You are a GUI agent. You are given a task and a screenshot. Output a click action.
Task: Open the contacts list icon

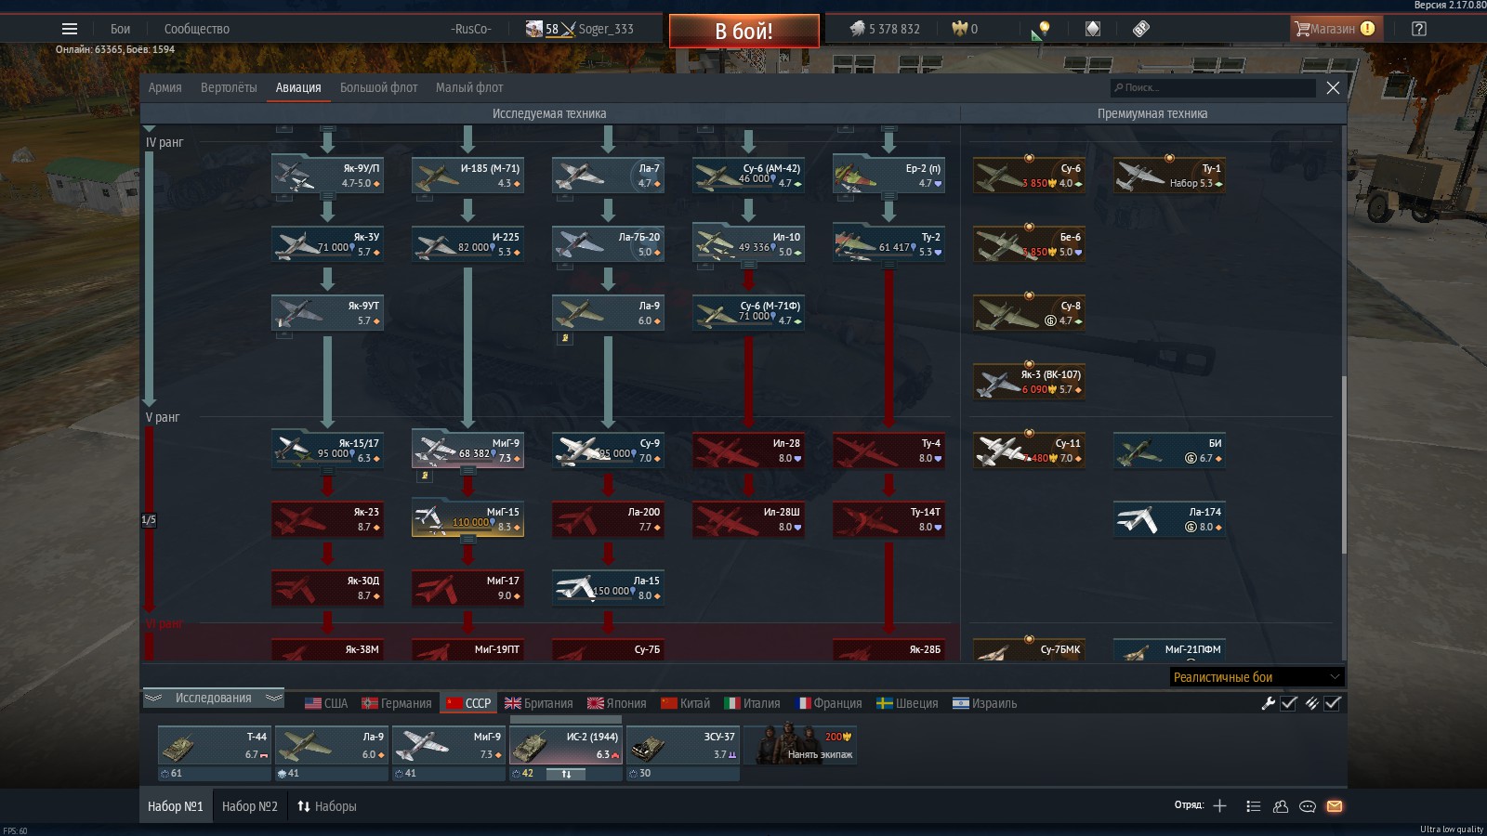[1253, 806]
